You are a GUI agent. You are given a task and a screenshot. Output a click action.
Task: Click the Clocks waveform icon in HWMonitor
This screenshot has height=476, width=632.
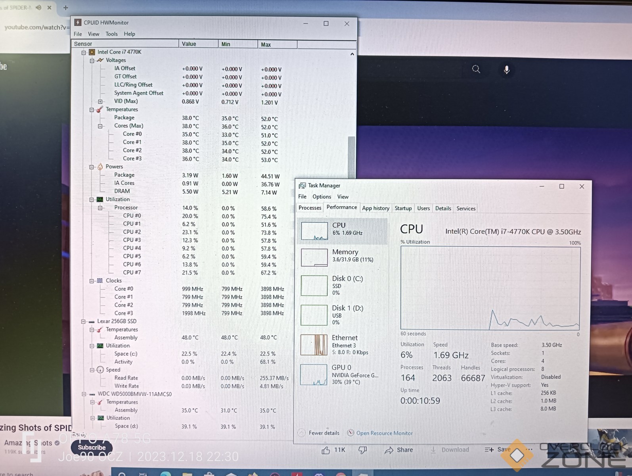click(x=100, y=281)
